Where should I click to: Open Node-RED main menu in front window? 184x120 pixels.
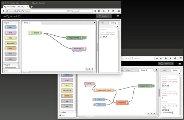click(x=118, y=16)
